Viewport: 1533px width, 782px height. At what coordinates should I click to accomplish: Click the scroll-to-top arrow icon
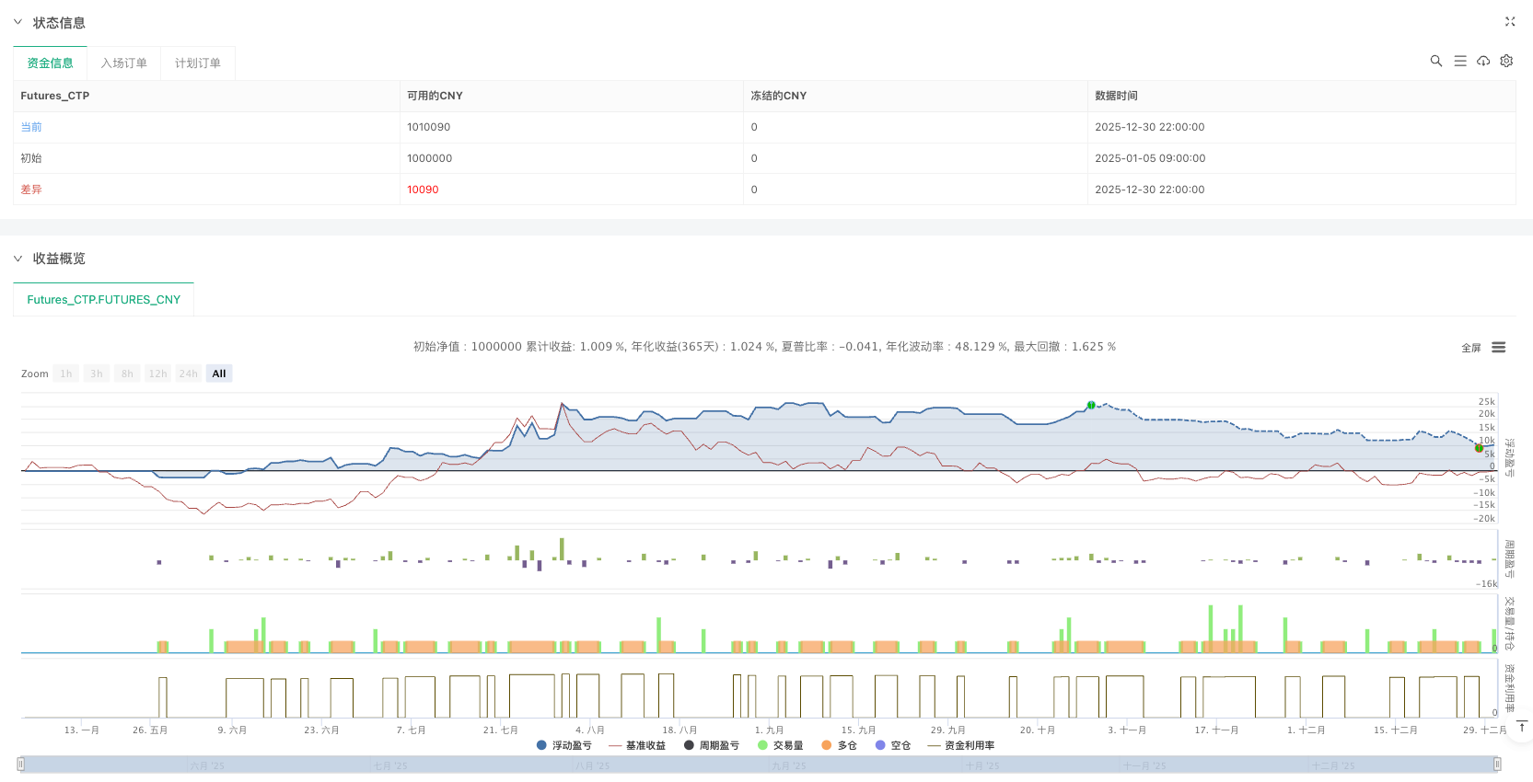1522,727
